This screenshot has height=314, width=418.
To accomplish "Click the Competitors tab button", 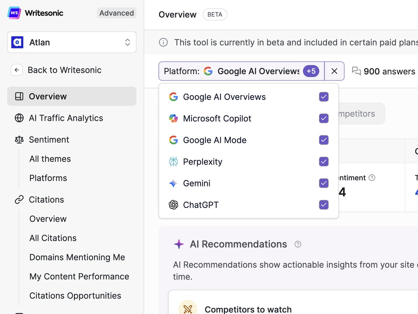I will (x=361, y=113).
